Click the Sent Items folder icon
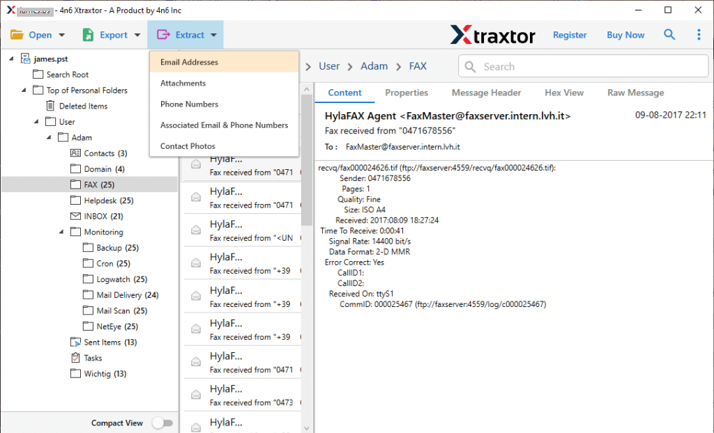 [75, 342]
